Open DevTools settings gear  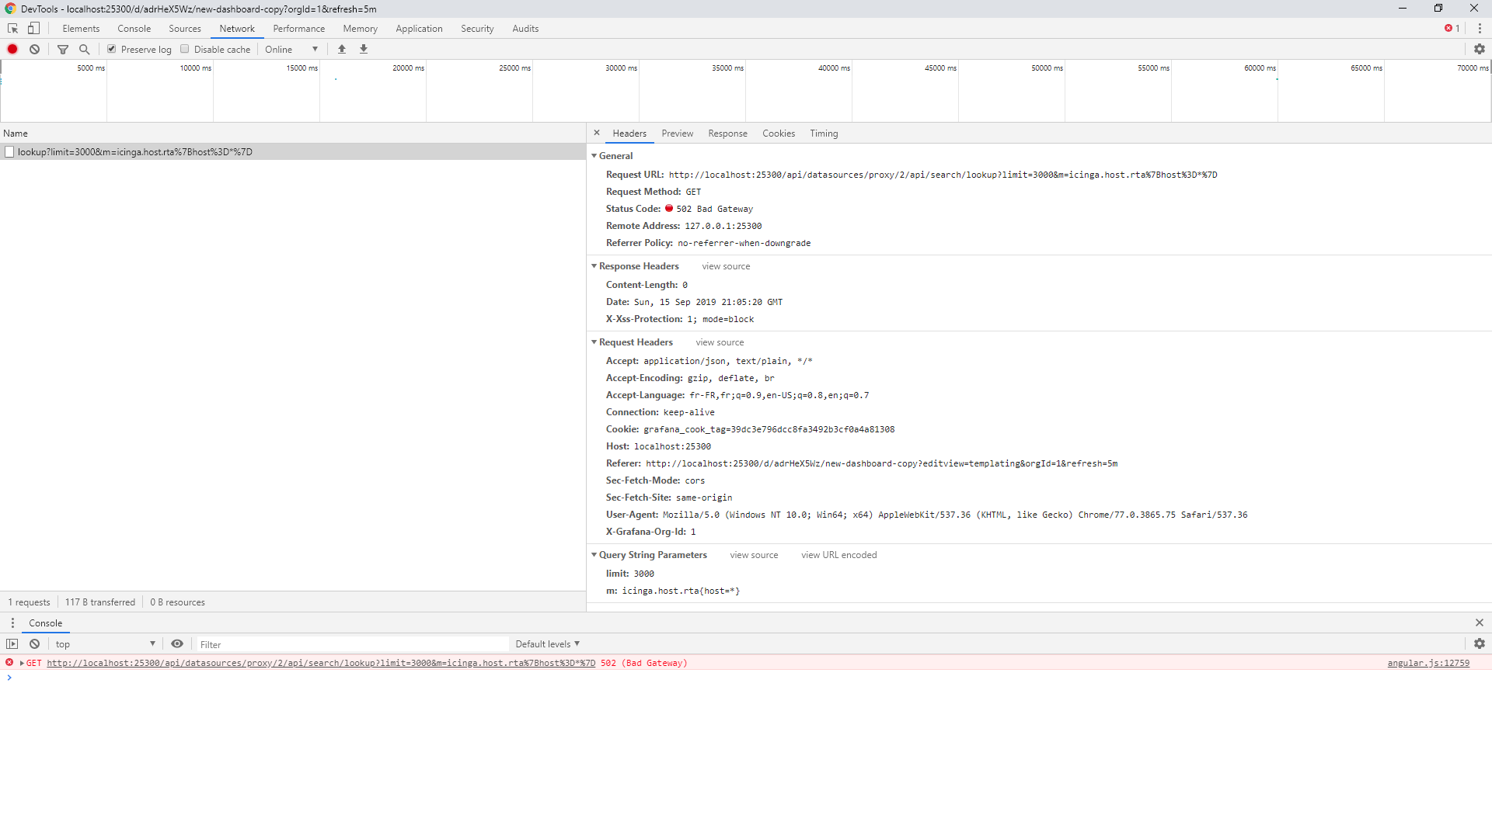pos(1480,48)
